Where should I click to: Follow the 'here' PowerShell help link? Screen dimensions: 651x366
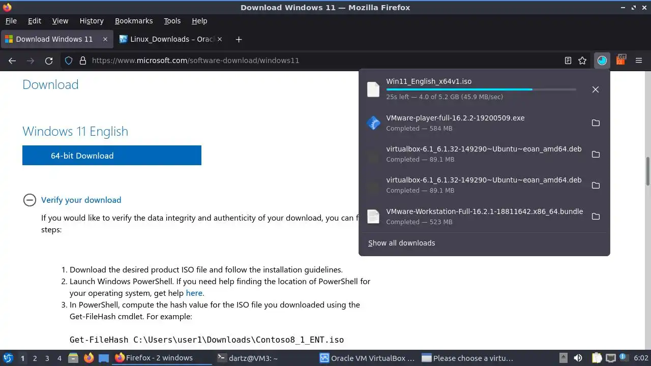(x=194, y=293)
